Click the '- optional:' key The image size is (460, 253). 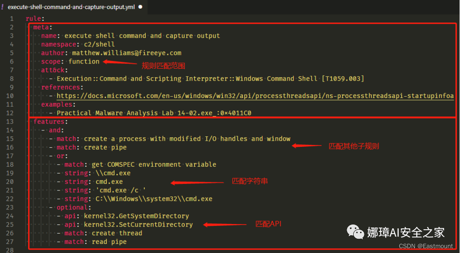(70, 207)
